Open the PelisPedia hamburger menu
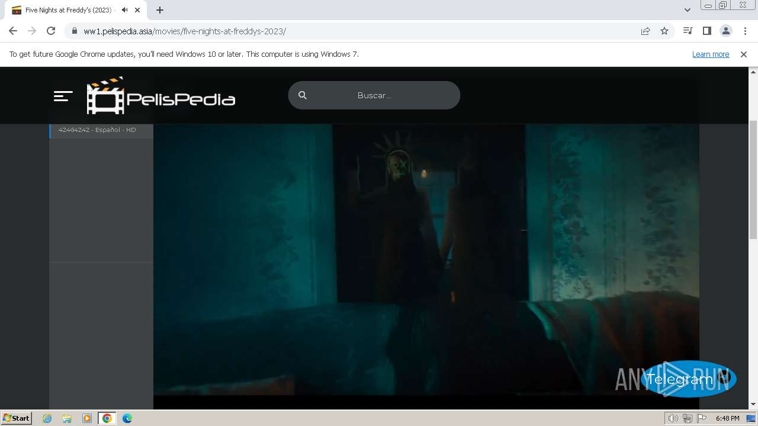 point(63,96)
